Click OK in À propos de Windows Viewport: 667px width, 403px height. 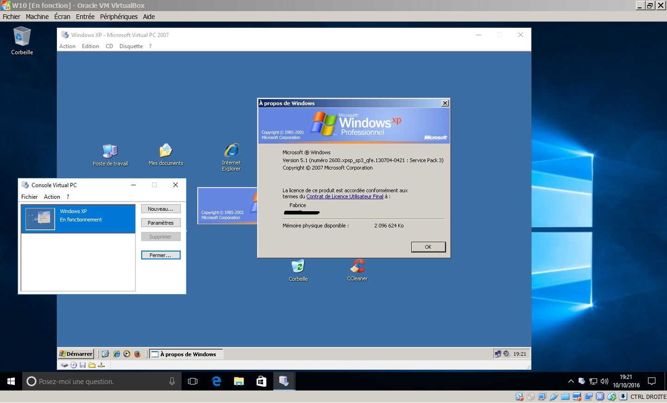[x=428, y=247]
